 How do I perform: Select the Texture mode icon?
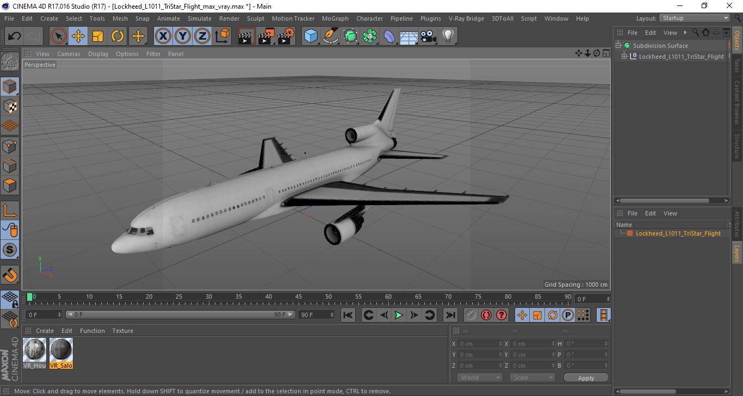[x=10, y=106]
